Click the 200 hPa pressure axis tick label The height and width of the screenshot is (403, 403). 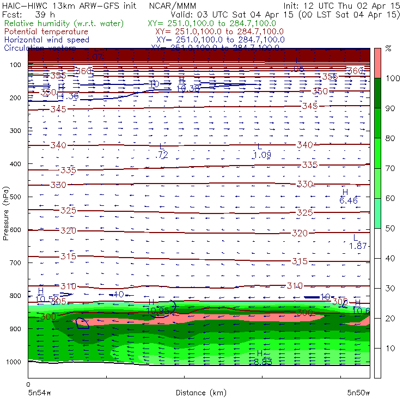[x=15, y=97]
